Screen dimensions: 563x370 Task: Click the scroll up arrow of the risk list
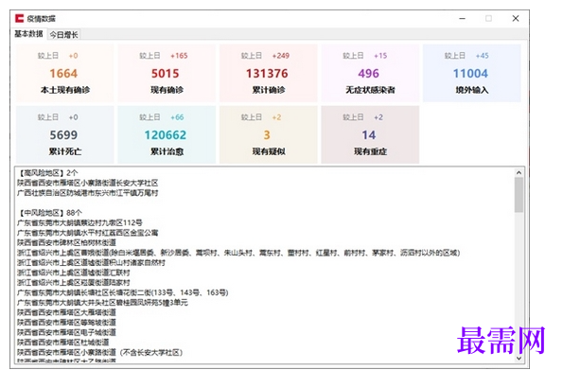pos(519,173)
